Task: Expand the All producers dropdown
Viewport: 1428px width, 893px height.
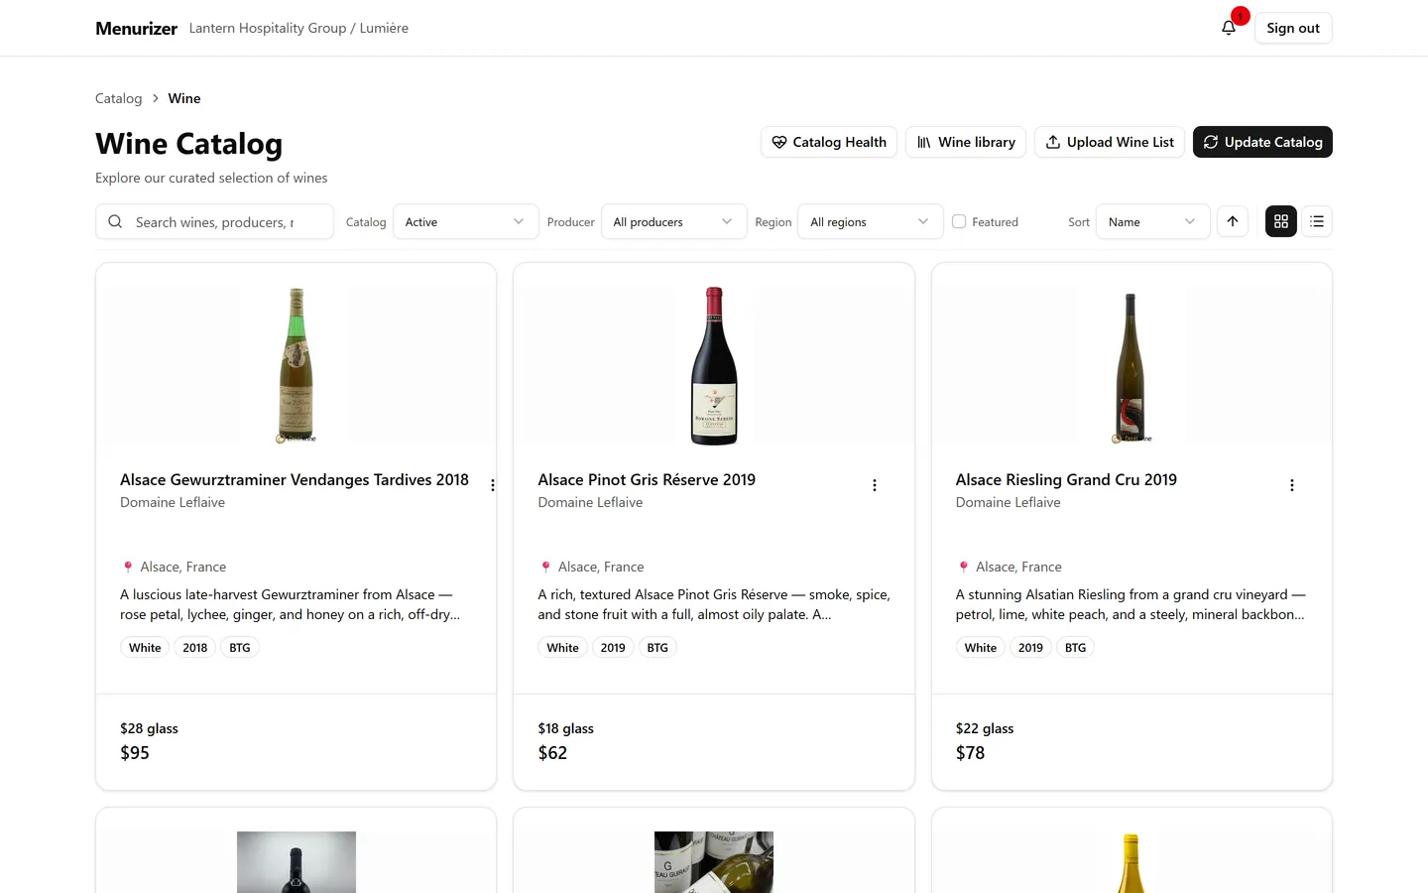Action: point(674,221)
